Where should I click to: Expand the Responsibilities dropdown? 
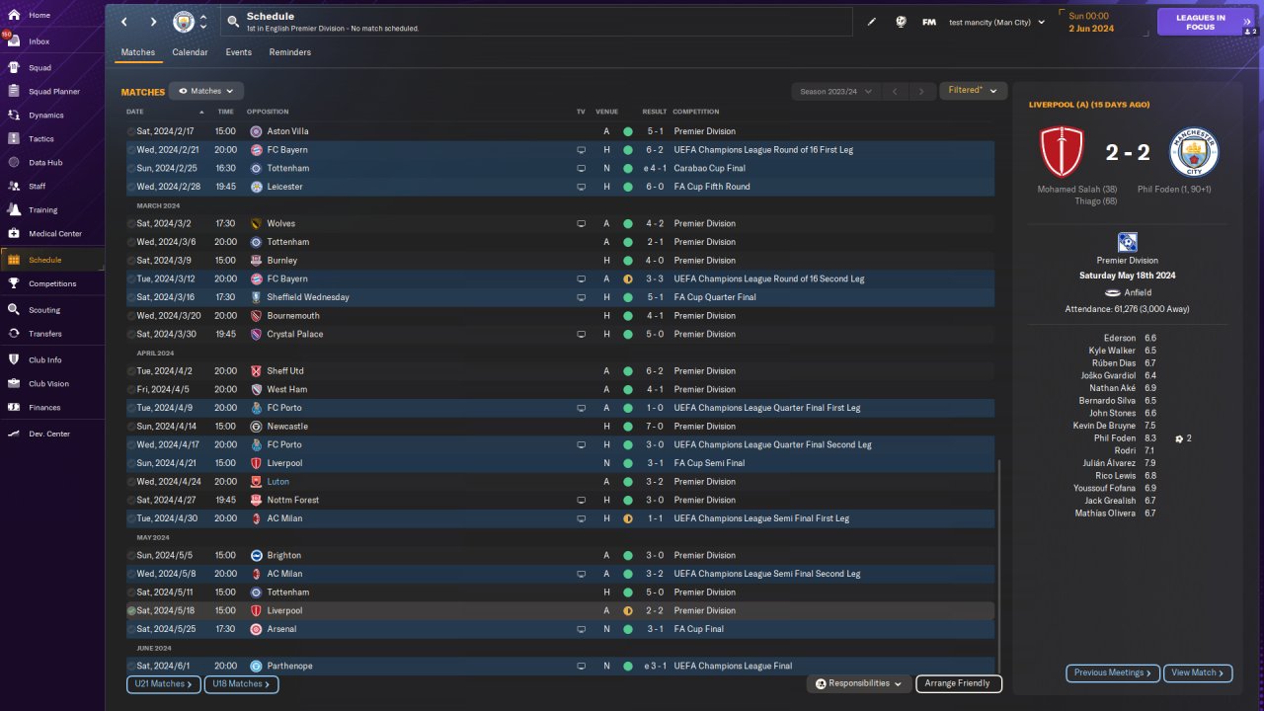click(858, 683)
